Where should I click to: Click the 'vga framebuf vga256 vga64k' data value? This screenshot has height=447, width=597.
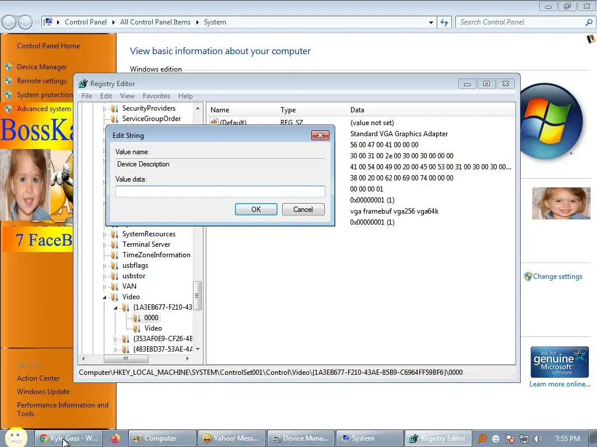tap(394, 211)
